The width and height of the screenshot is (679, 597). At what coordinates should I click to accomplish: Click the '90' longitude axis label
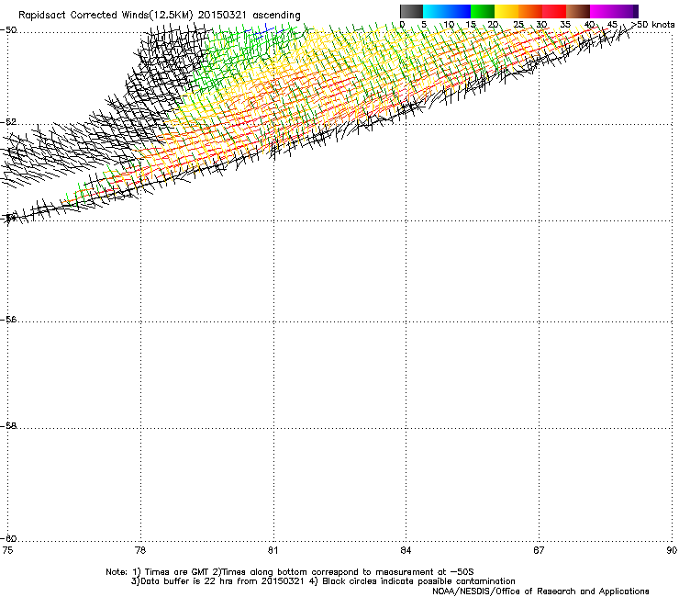[x=672, y=550]
